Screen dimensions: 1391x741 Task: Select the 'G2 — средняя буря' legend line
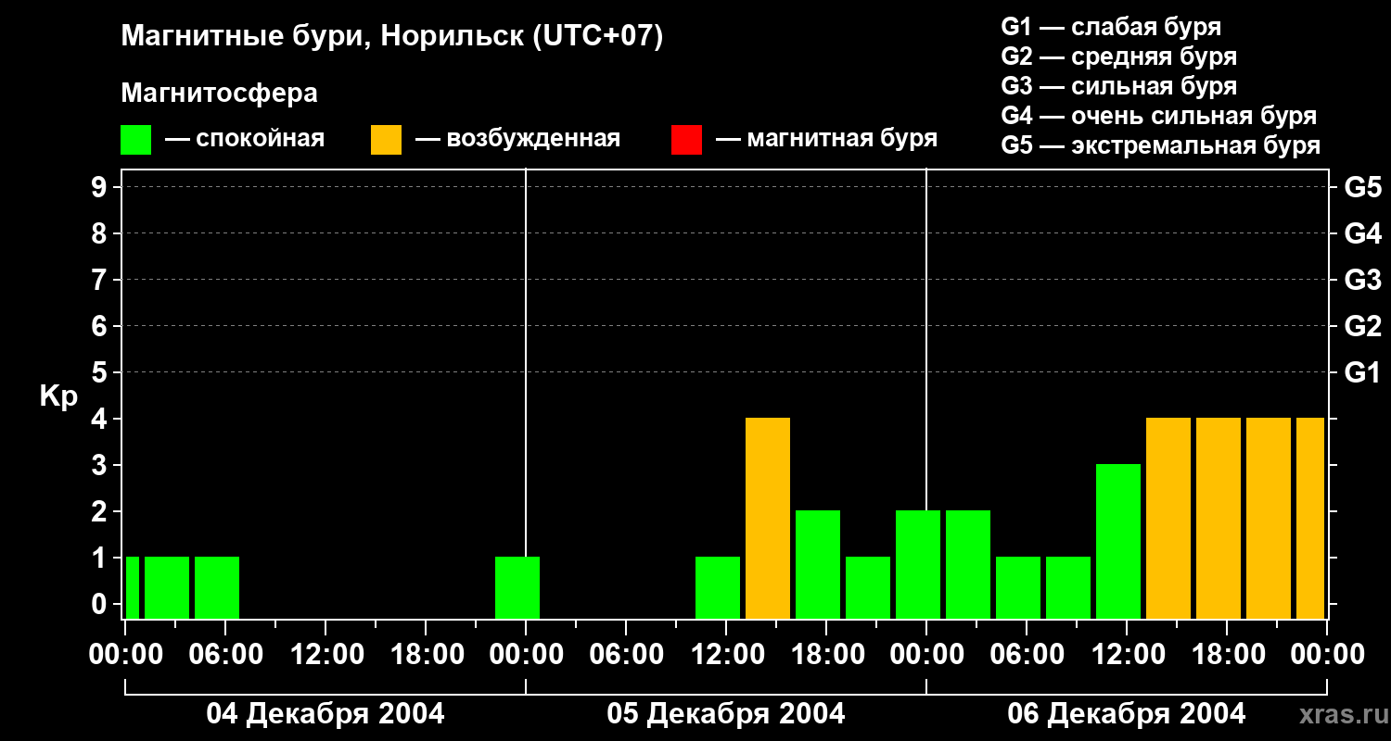[1118, 57]
